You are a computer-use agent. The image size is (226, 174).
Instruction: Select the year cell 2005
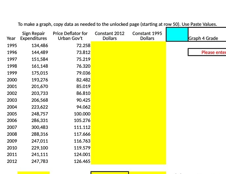coord(12,114)
